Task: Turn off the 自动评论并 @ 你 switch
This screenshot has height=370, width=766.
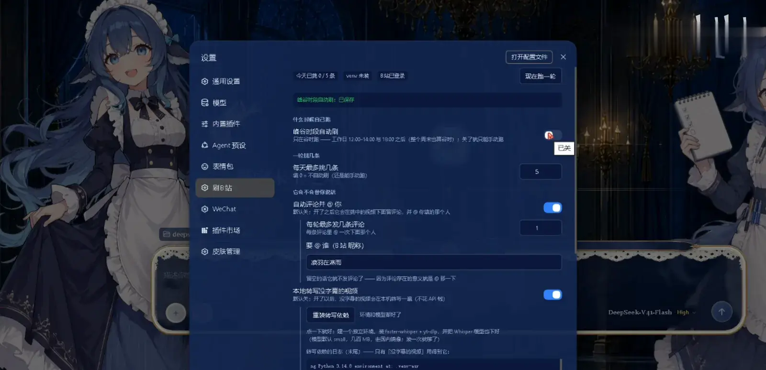Action: click(x=552, y=207)
